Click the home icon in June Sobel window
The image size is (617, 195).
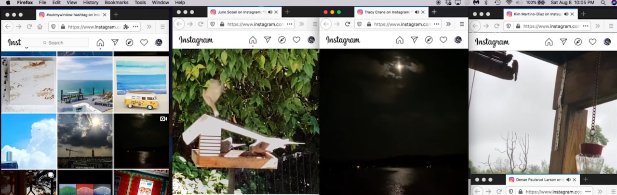pos(253,40)
